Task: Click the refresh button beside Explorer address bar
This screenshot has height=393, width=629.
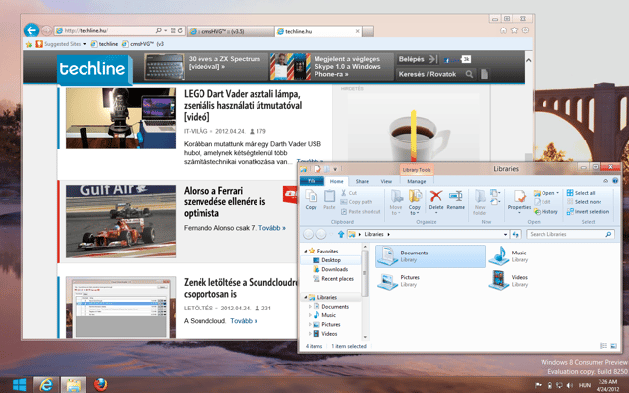Action: click(x=515, y=234)
